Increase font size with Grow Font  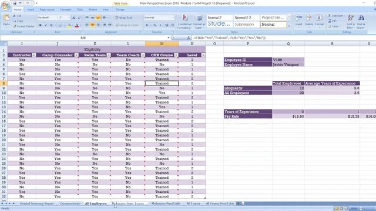73,18
